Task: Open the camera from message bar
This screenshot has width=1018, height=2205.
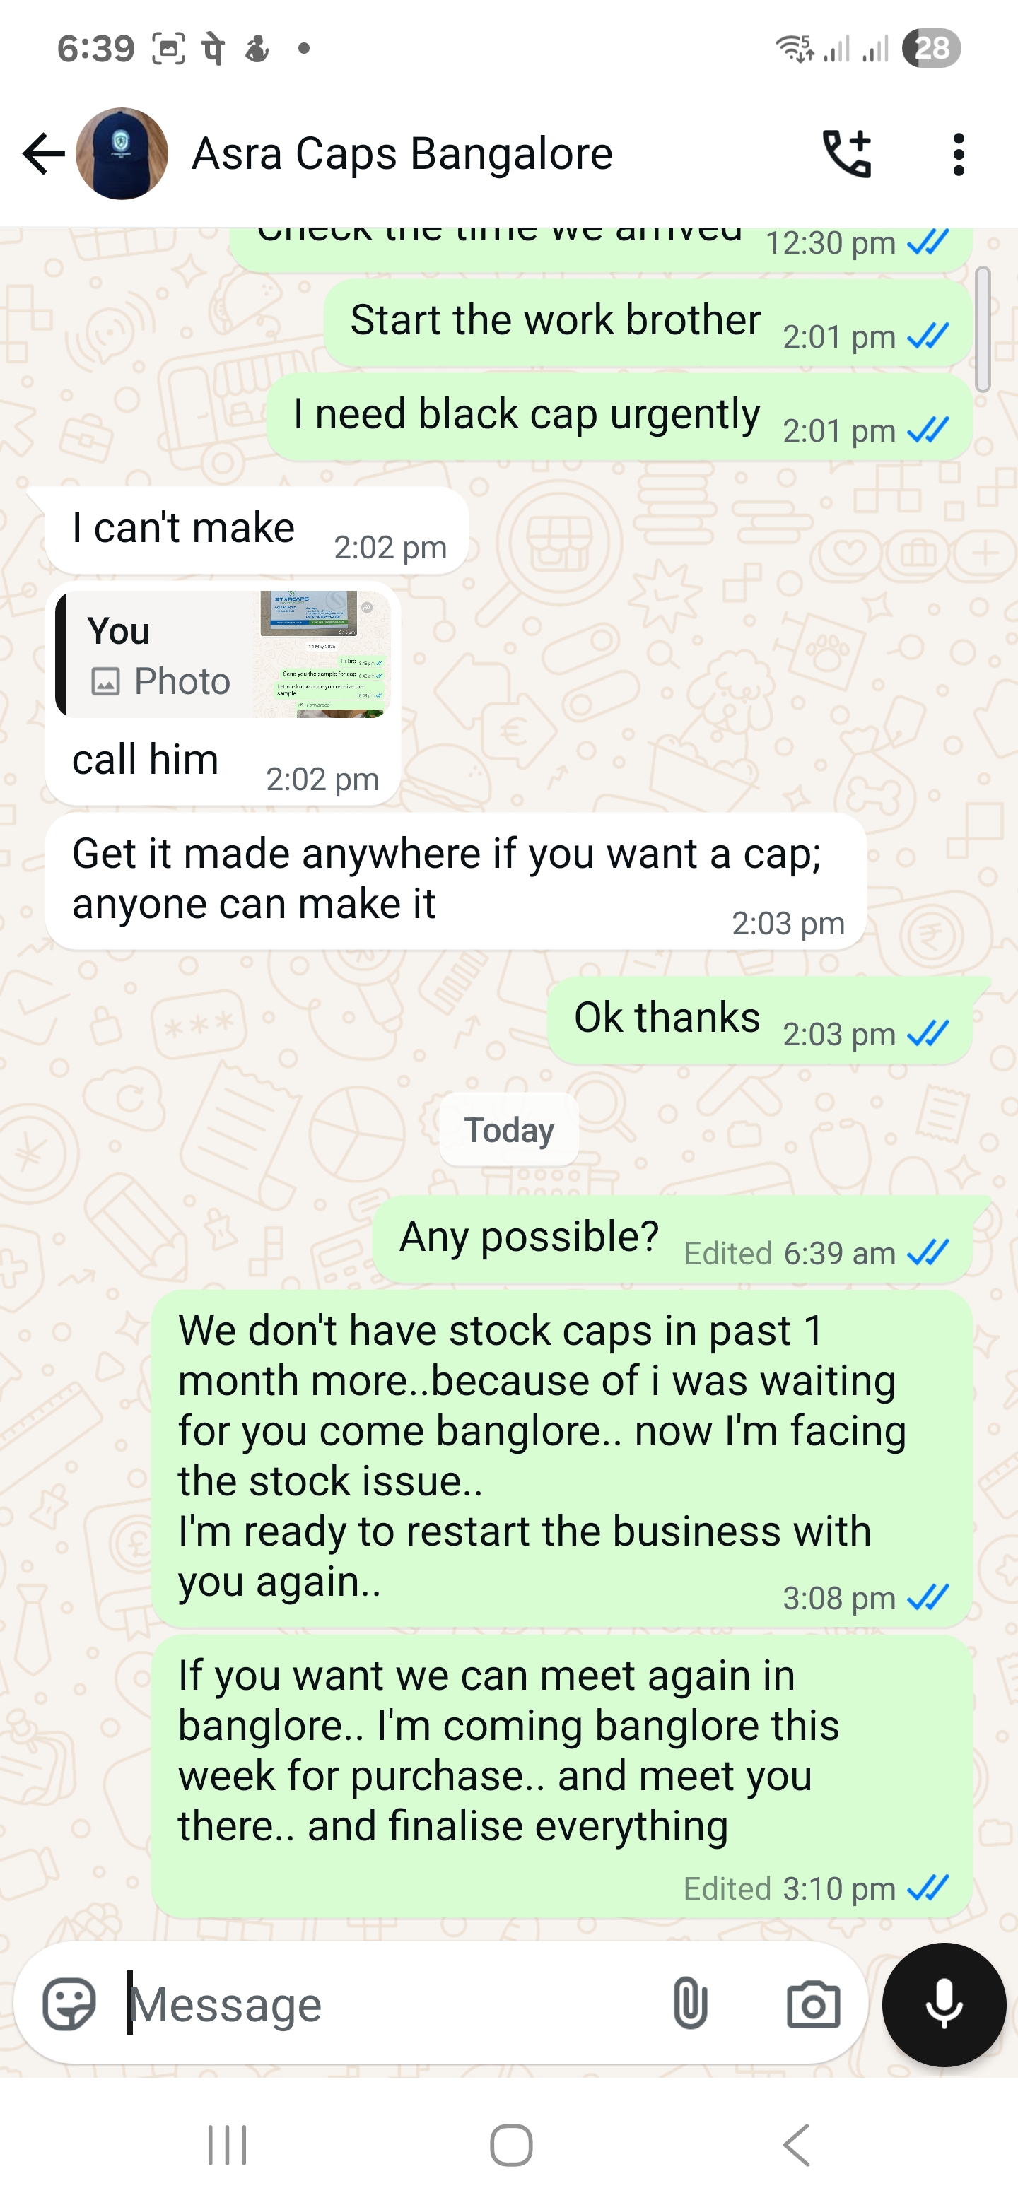Action: coord(812,2004)
